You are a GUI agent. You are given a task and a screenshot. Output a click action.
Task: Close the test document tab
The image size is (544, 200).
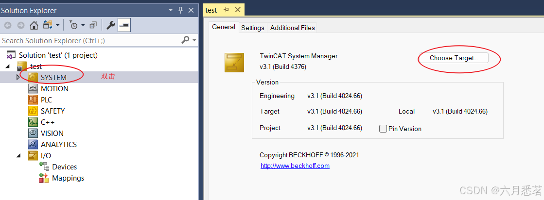click(x=238, y=10)
